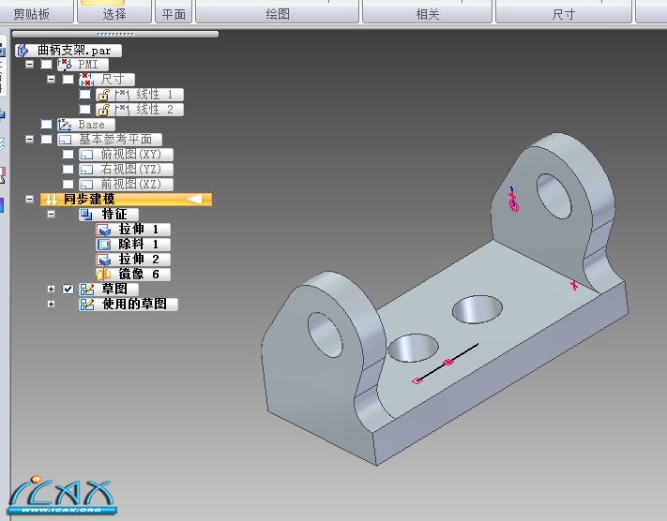Viewport: 667px width, 521px height.
Task: Click the Base coordinate system icon
Action: pyautogui.click(x=65, y=125)
